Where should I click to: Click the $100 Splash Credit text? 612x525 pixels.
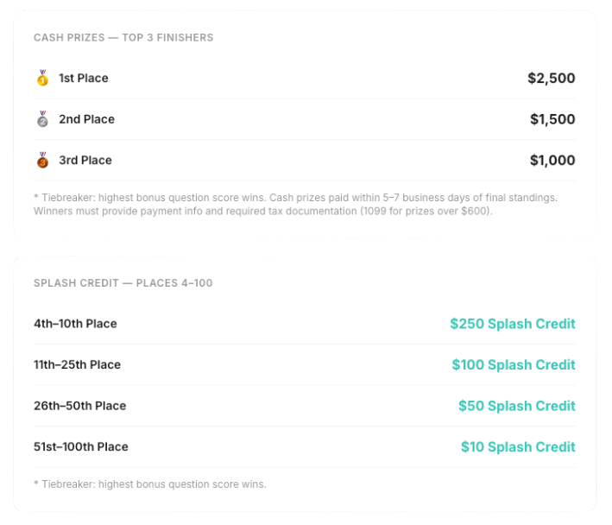pyautogui.click(x=514, y=364)
